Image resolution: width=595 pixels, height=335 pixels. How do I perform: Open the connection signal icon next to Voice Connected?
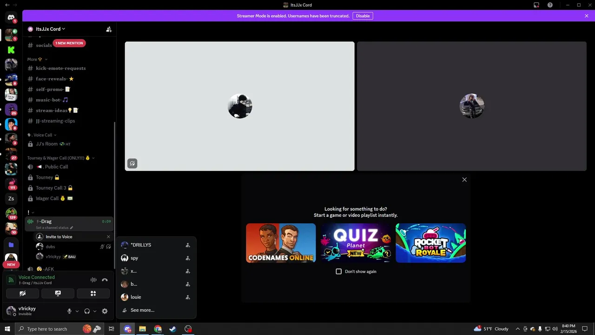pyautogui.click(x=11, y=280)
